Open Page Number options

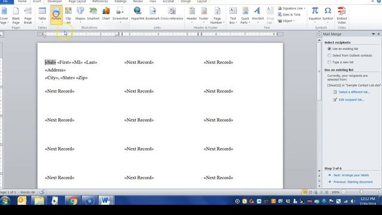tap(217, 15)
